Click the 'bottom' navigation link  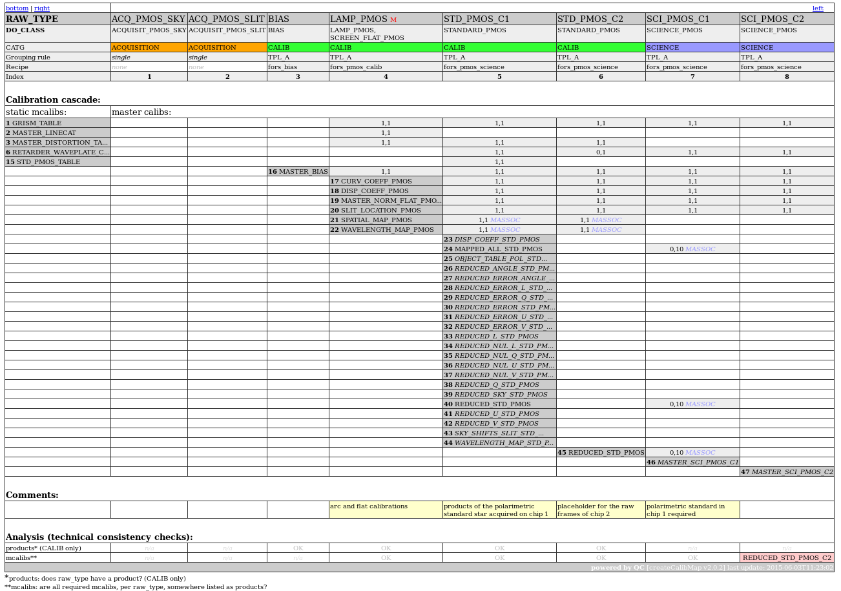(x=17, y=8)
